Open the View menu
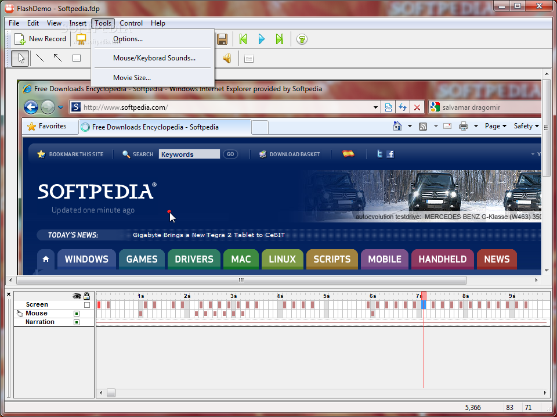 coord(54,23)
